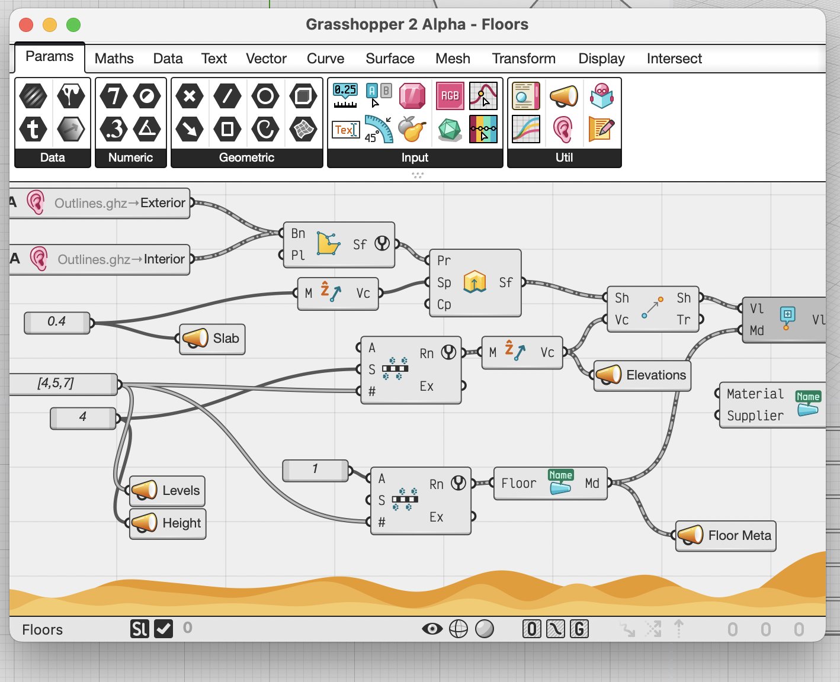This screenshot has width=840, height=682.
Task: Select the warped grid surface parameter icon
Action: [303, 129]
